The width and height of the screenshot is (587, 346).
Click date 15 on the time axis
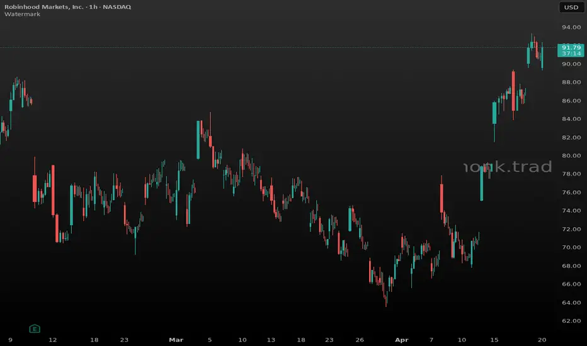pos(494,340)
